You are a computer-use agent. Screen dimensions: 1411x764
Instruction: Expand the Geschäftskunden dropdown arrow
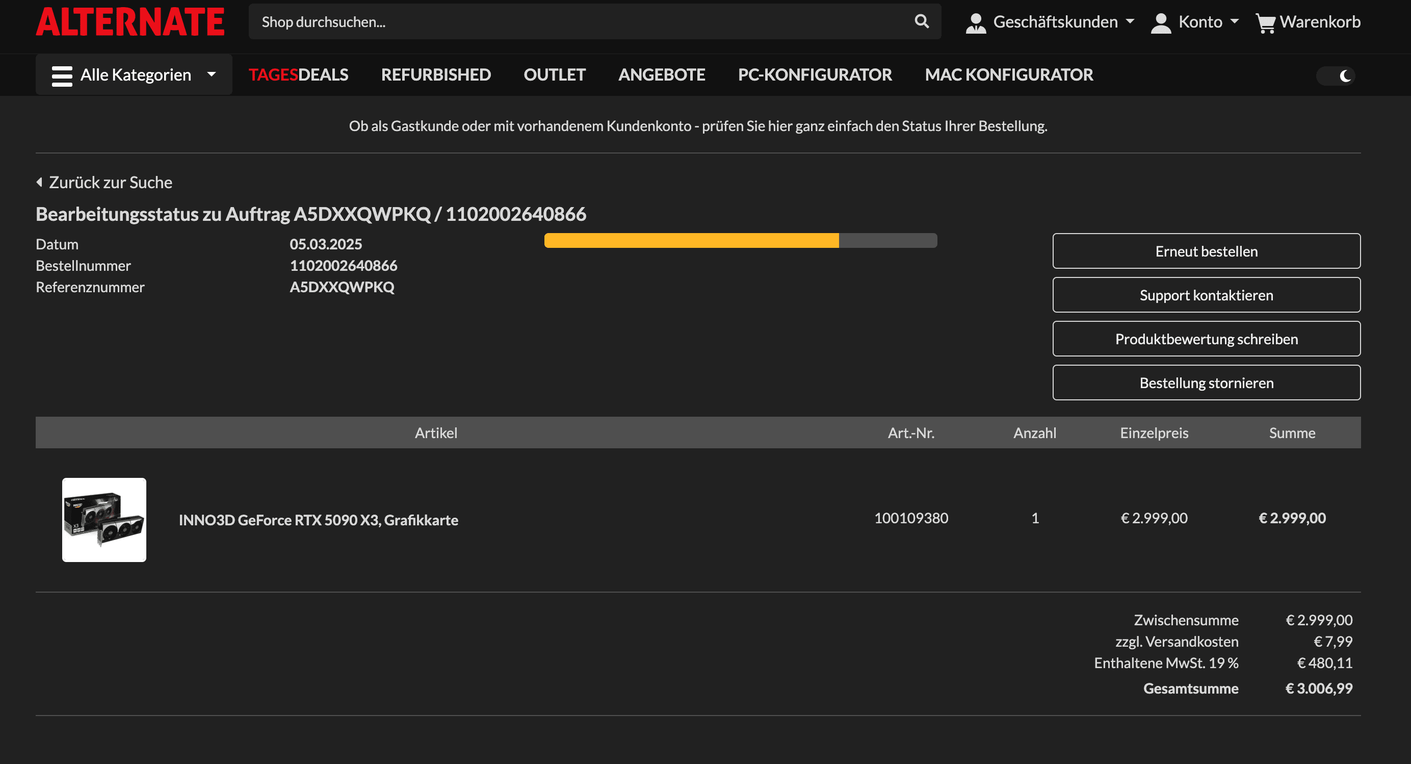point(1130,21)
